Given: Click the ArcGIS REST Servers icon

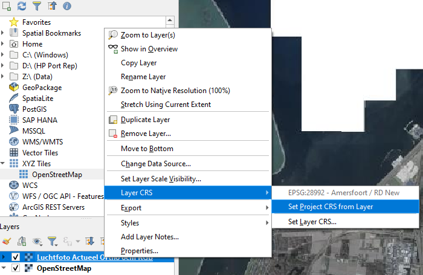Looking at the screenshot, I should tap(14, 207).
